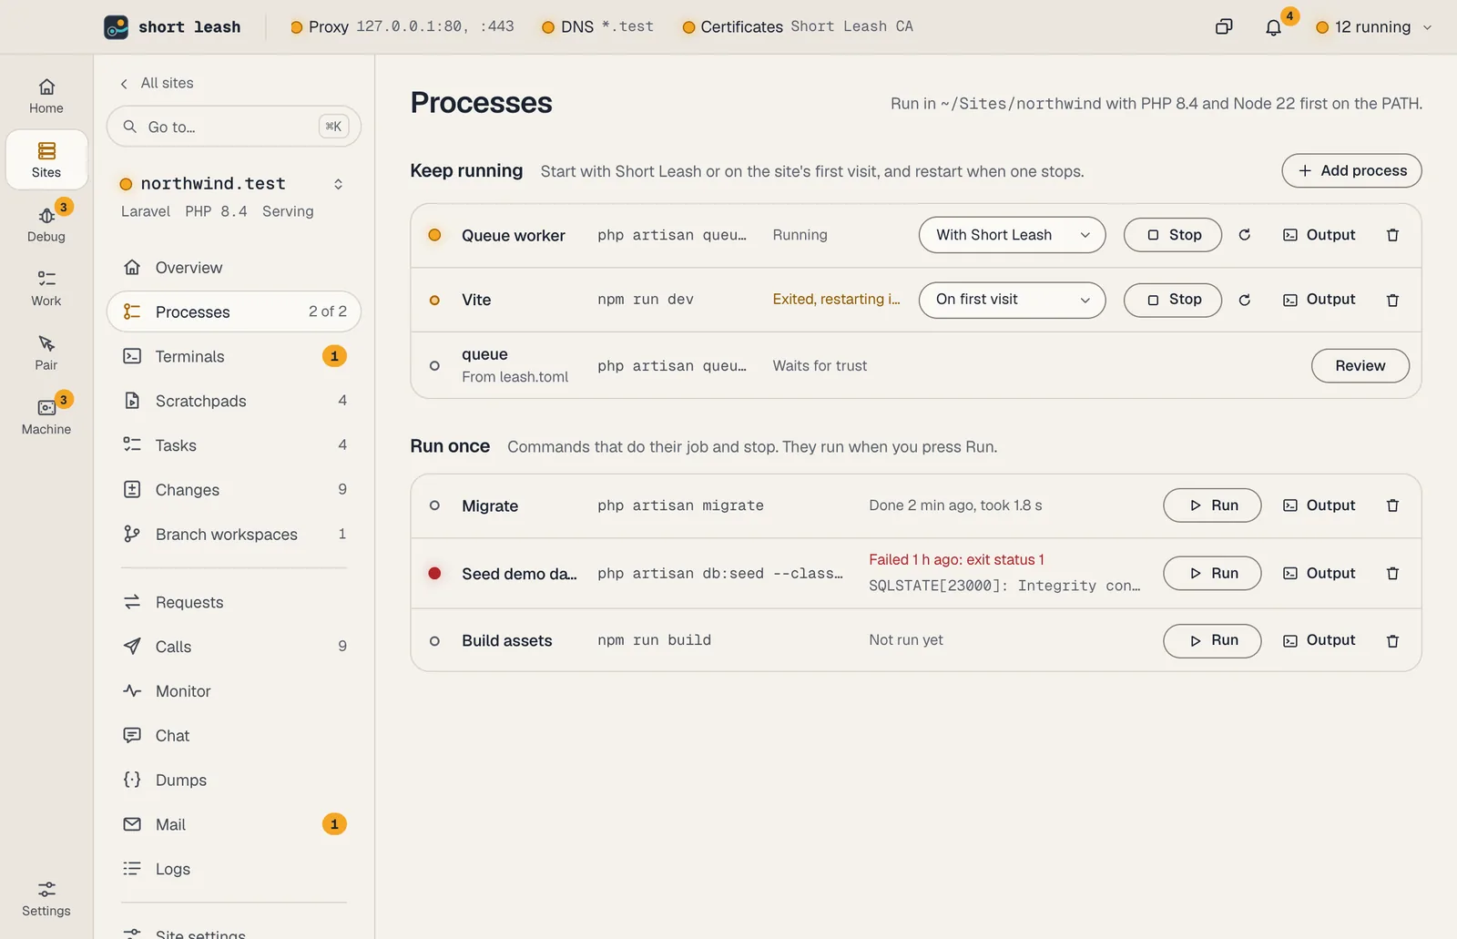Restart the Queue worker process
The height and width of the screenshot is (939, 1457).
click(1244, 235)
